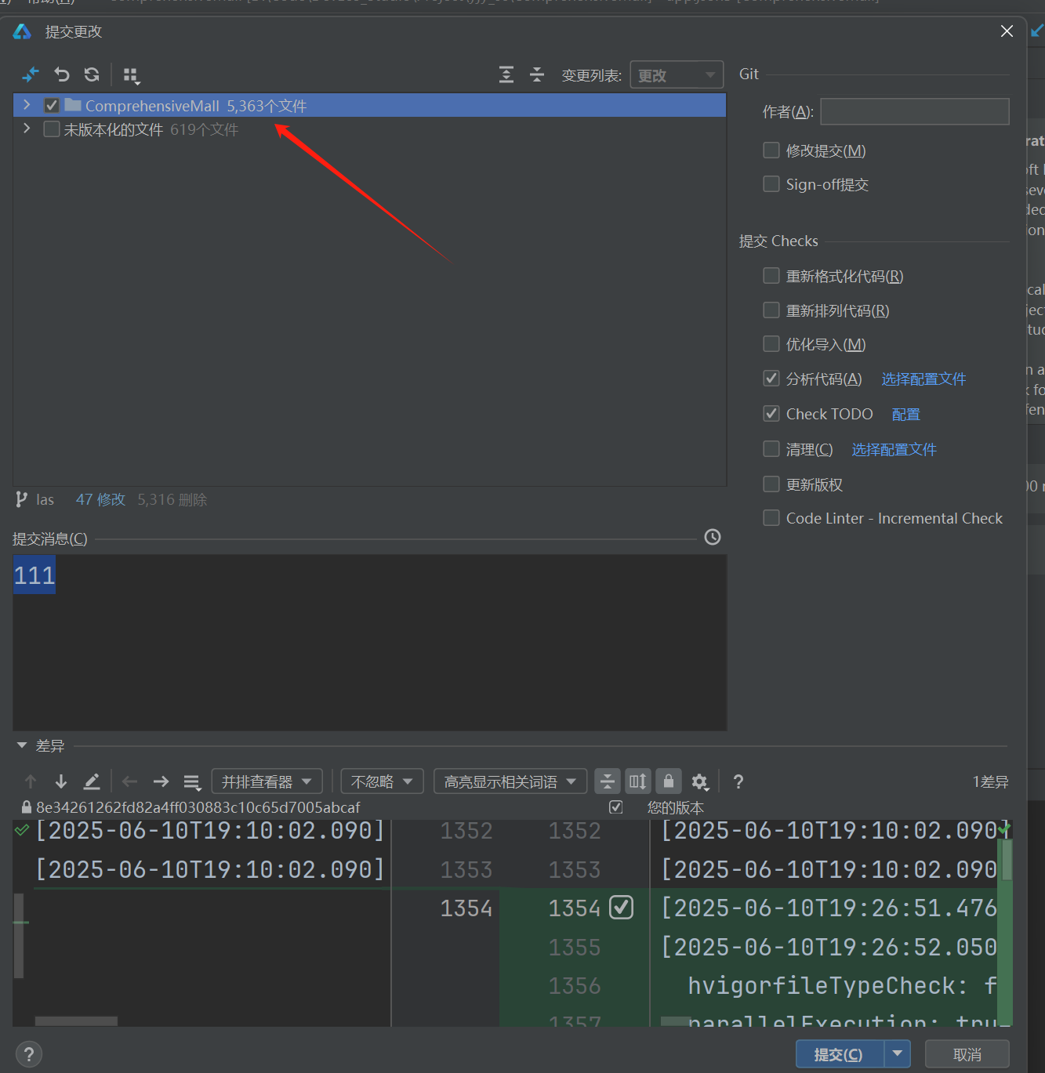Click the show diff icon in changes toolbar
The width and height of the screenshot is (1045, 1073).
point(31,75)
